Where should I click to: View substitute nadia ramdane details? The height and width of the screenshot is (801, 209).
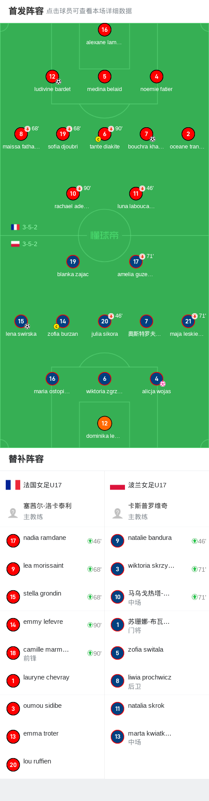pyautogui.click(x=52, y=541)
